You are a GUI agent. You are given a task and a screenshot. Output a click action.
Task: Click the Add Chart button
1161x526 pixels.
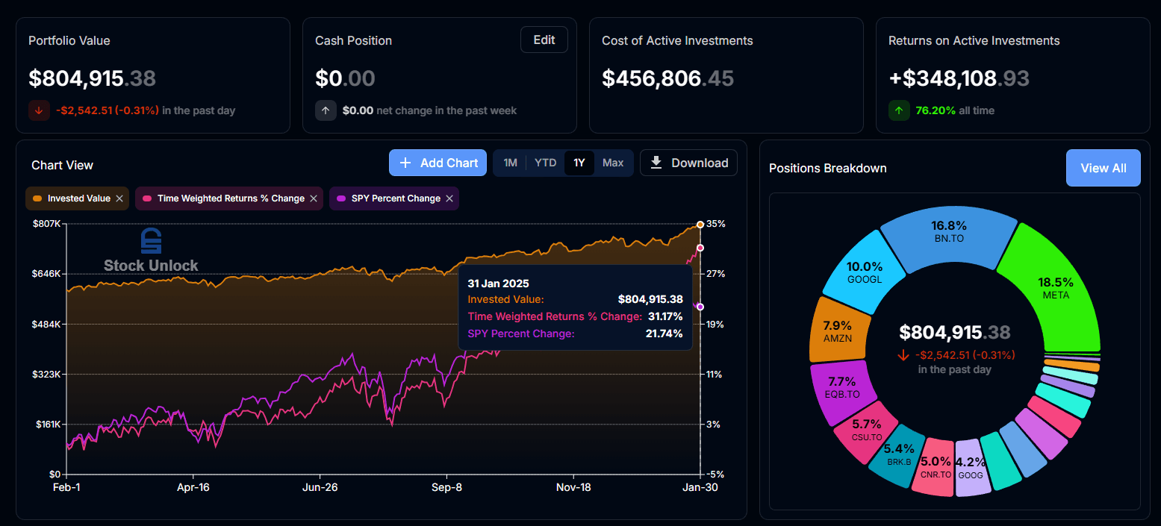coord(438,163)
